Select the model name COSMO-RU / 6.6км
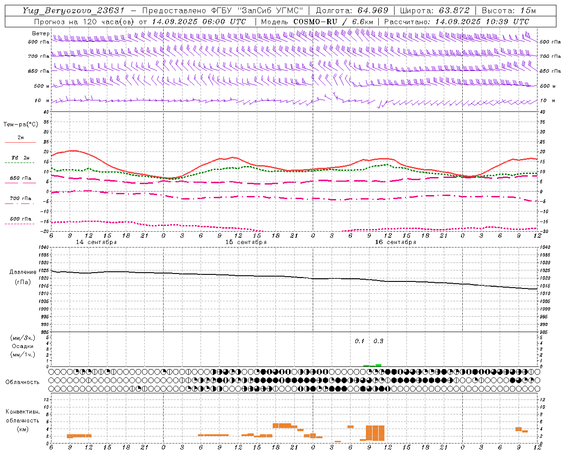The image size is (563, 451). (x=334, y=22)
